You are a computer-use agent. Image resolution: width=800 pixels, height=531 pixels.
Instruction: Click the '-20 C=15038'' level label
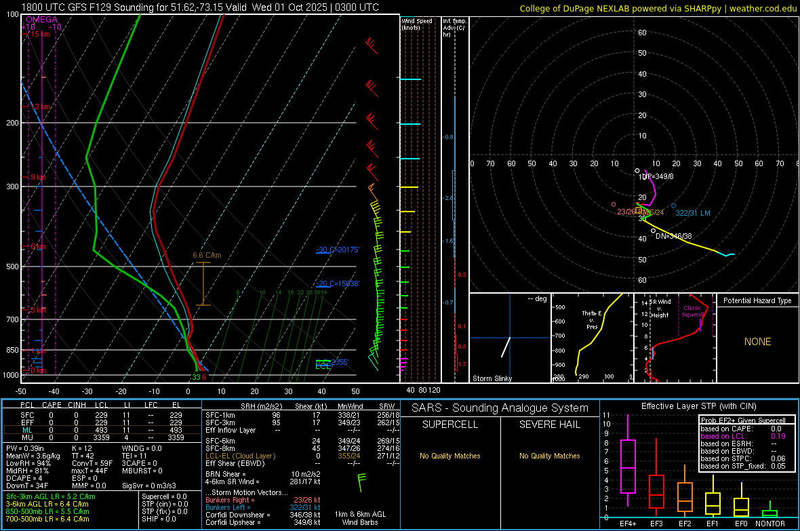pyautogui.click(x=338, y=283)
